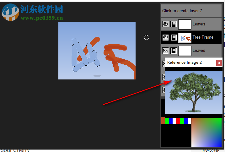Pick the white swatch nearest the color gradient

[x=189, y=121]
